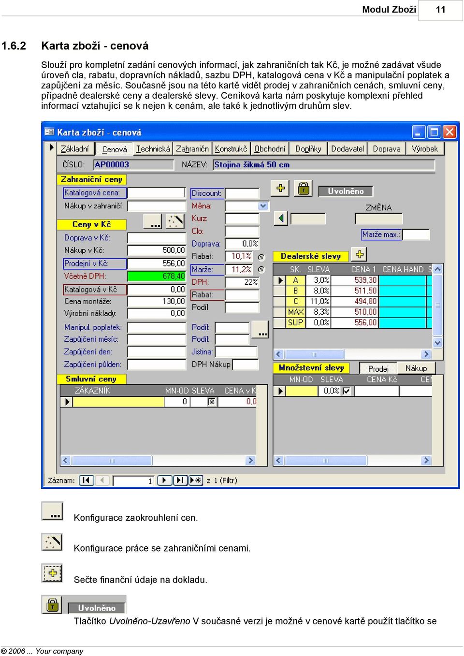Click the Prodejní v Kč field 556,00
The image size is (464, 656).
point(157,263)
